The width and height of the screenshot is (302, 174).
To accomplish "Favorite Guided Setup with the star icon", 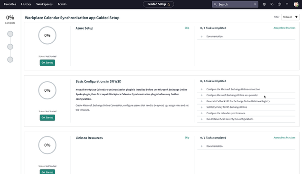I will 169,4.
